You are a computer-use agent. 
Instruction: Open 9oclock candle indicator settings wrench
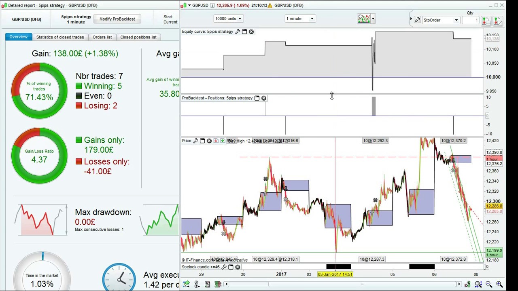click(x=224, y=267)
